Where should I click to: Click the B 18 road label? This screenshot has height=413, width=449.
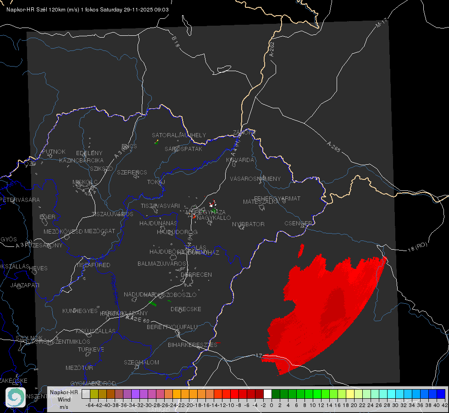[x=175, y=42]
